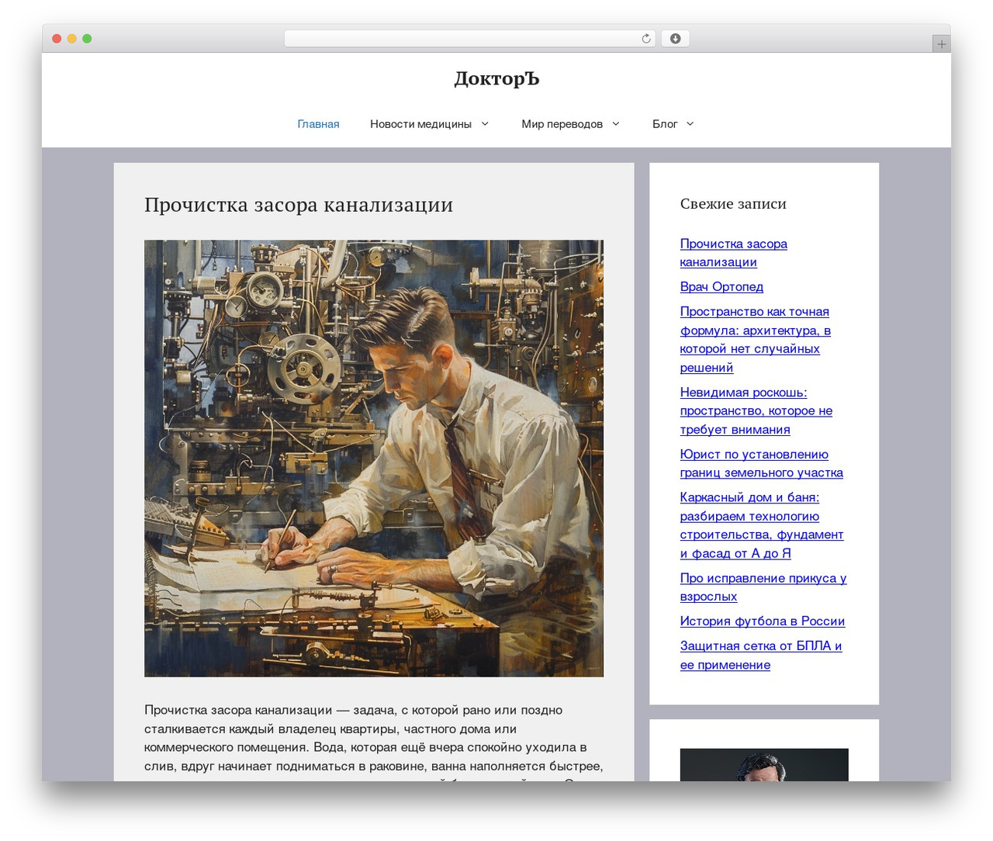Open the article title Прочистка засора канализации
Screen dimensions: 993x841
coord(299,205)
